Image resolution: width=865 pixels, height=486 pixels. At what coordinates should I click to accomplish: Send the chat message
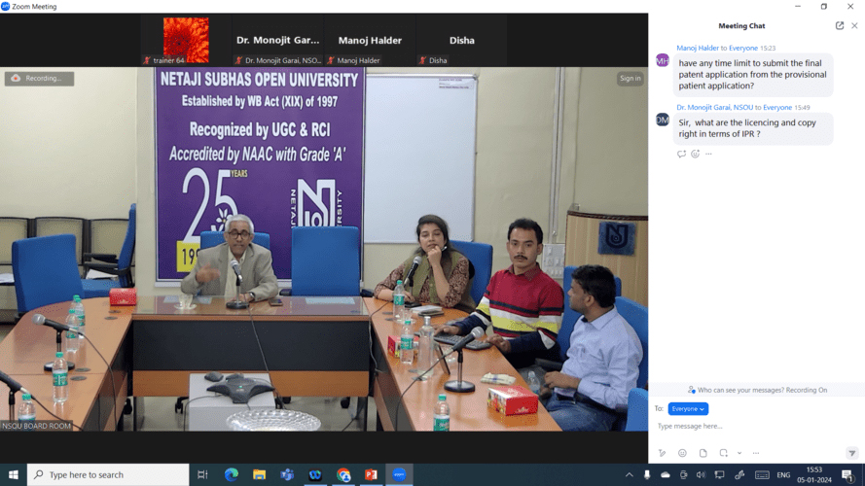click(851, 453)
